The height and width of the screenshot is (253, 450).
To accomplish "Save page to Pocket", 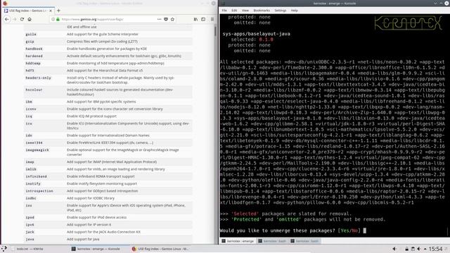I will click(166, 19).
